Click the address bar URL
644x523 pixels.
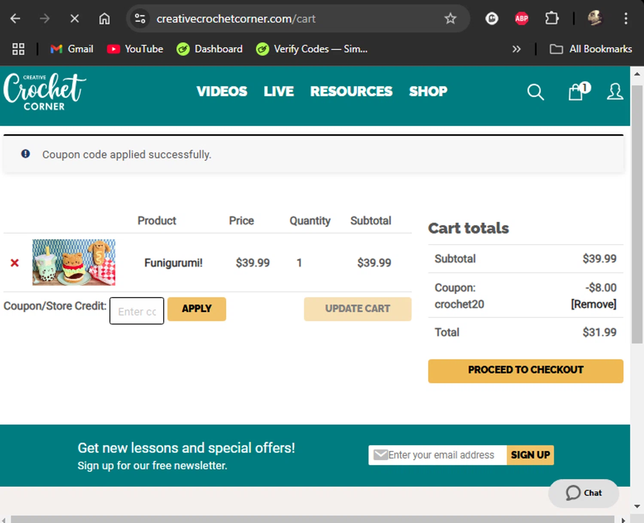(236, 18)
